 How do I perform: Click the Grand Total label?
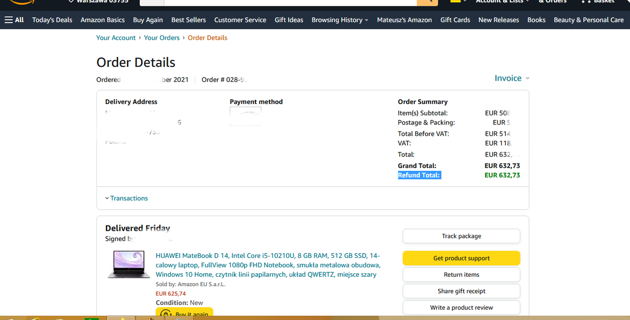pyautogui.click(x=417, y=166)
